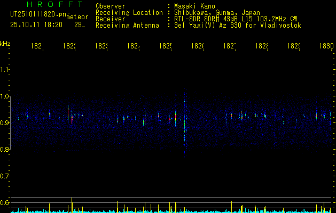Click the 0.9 kHz frequency label
Viewport: 336px width, 213px height.
(4, 122)
